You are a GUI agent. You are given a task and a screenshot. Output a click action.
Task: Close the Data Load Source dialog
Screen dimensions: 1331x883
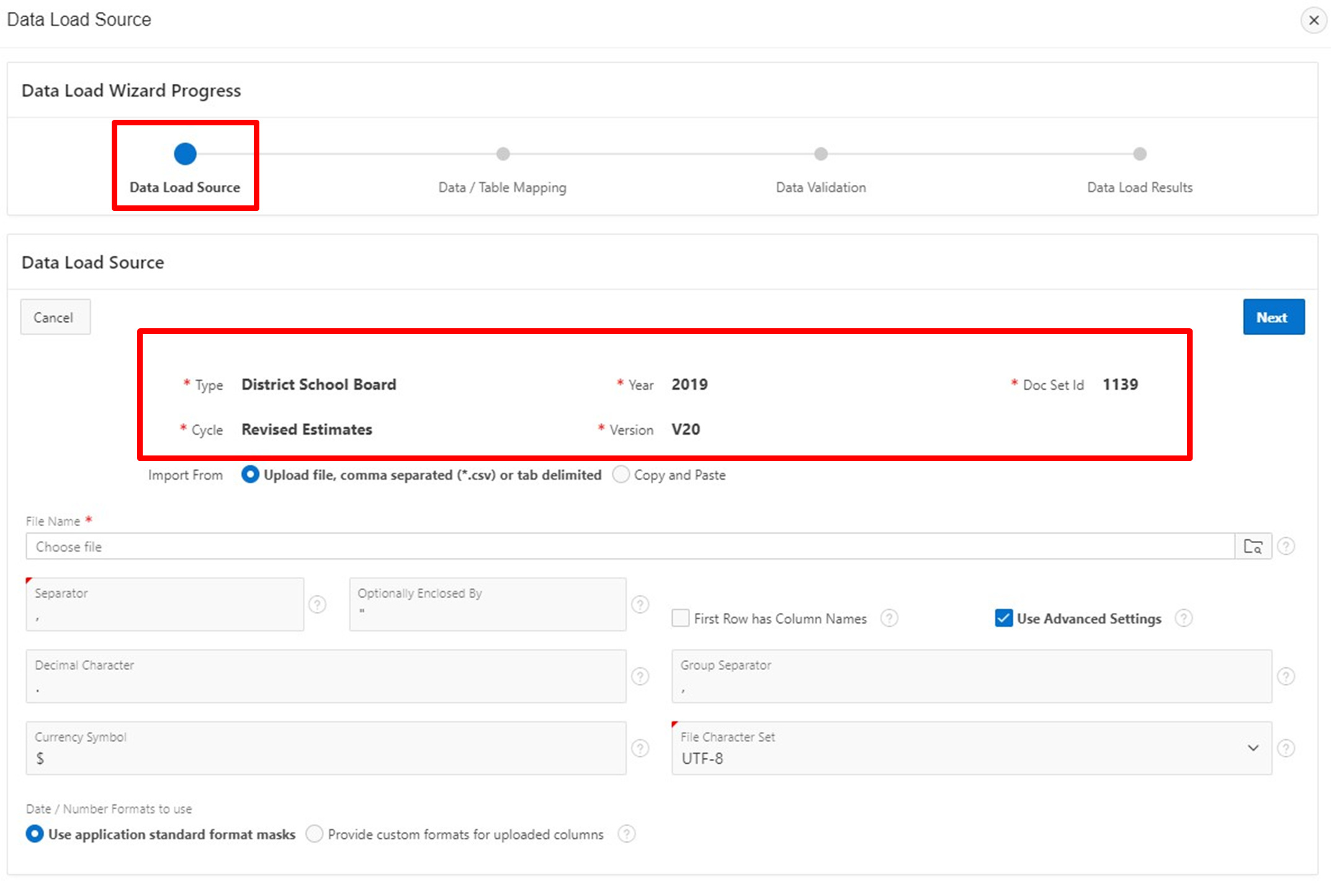[x=1313, y=20]
